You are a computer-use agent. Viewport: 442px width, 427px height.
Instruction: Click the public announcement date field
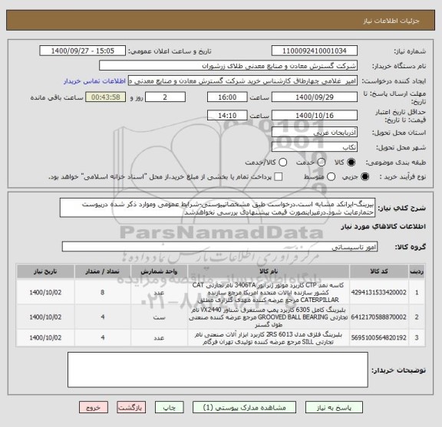(x=83, y=51)
